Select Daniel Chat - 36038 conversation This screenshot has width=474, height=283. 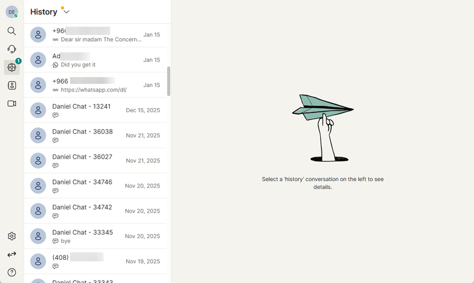pyautogui.click(x=97, y=135)
